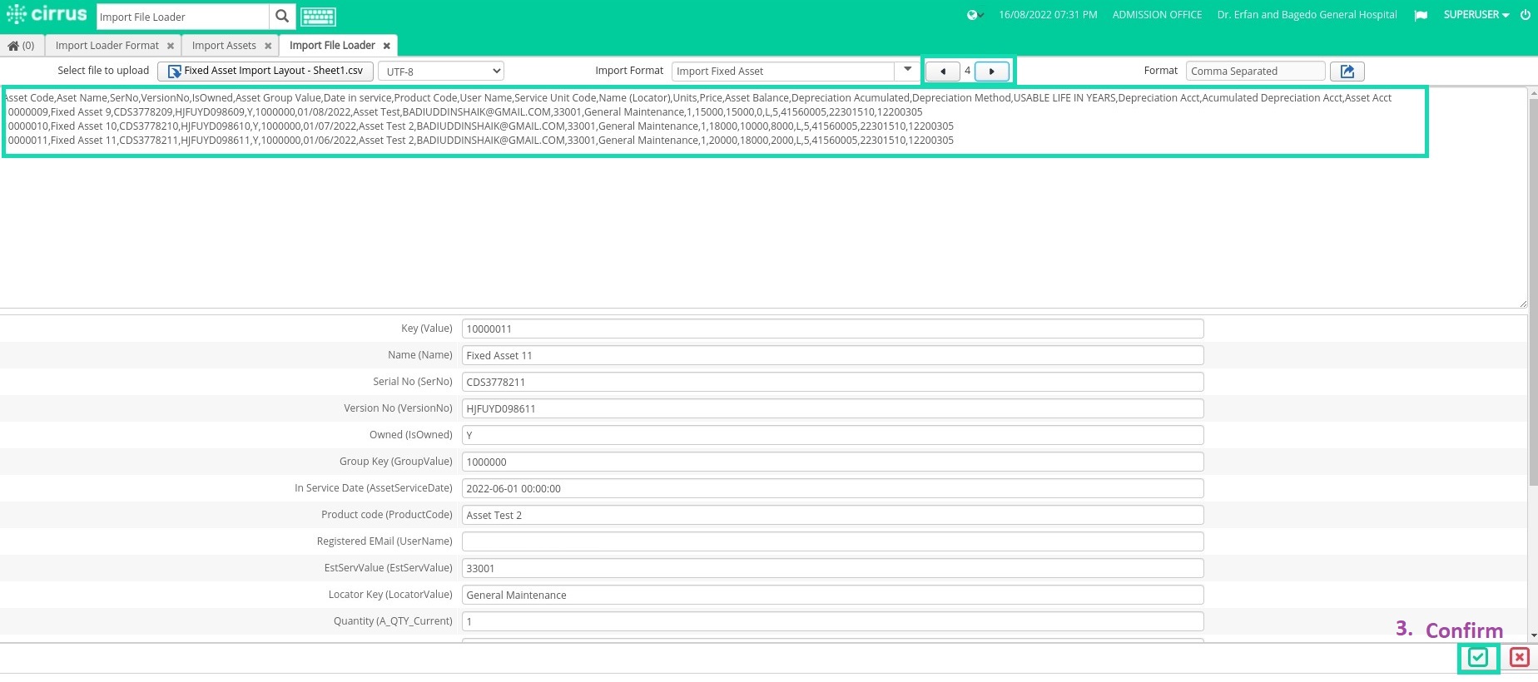
Task: Click the ADMISSION OFFICE text
Action: (x=1157, y=15)
